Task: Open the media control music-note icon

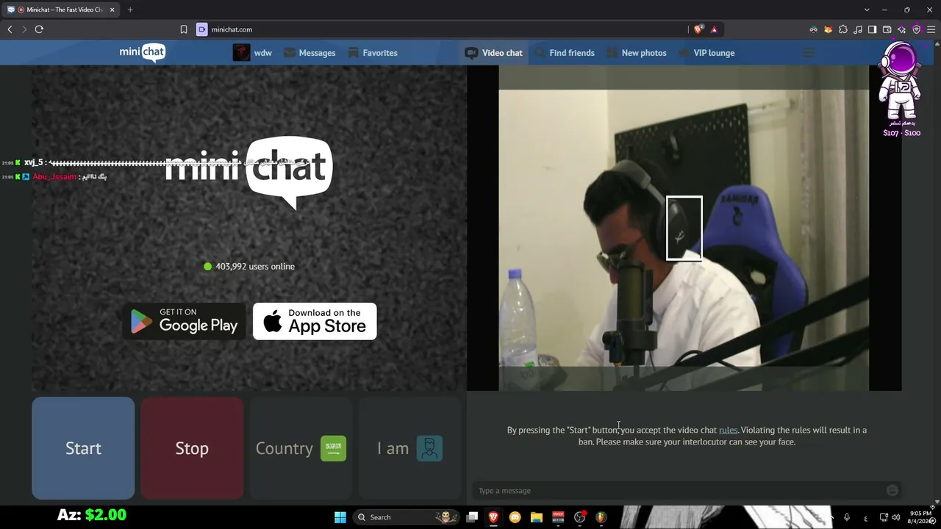Action: (857, 29)
